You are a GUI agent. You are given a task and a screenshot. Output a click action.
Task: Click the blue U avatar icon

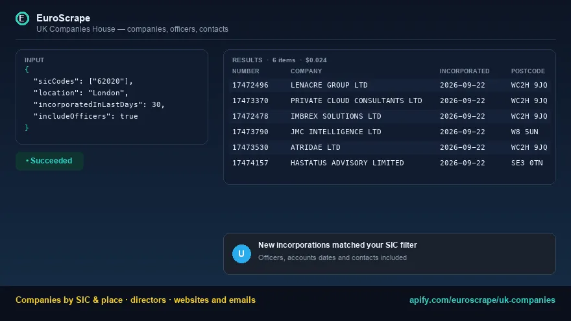[241, 254]
